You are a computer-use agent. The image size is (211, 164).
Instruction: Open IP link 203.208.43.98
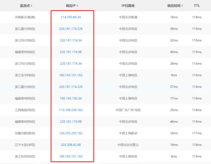pyautogui.click(x=71, y=145)
